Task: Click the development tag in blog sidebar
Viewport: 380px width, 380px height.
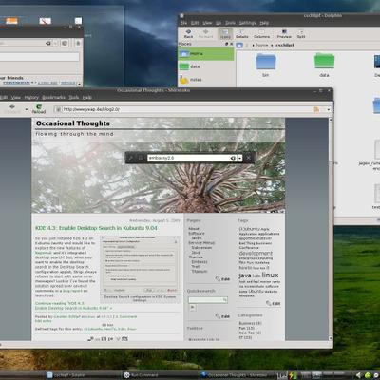Action: [x=256, y=254]
